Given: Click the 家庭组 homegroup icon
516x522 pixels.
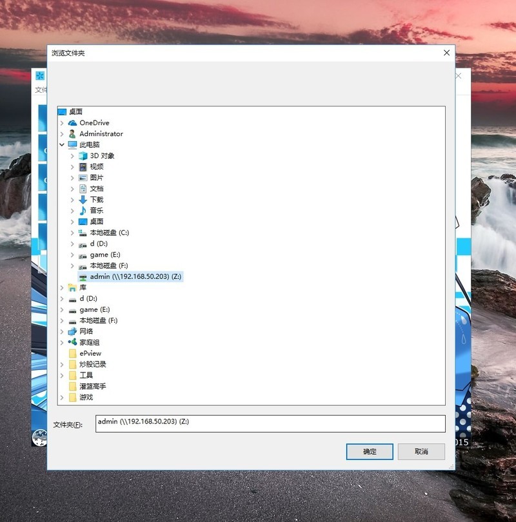Looking at the screenshot, I should tap(72, 342).
